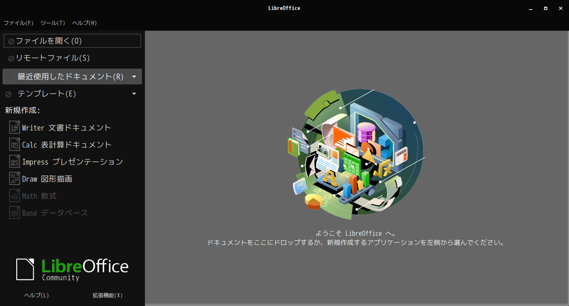Click the Writer document icon
Image resolution: width=569 pixels, height=306 pixels.
coord(15,127)
